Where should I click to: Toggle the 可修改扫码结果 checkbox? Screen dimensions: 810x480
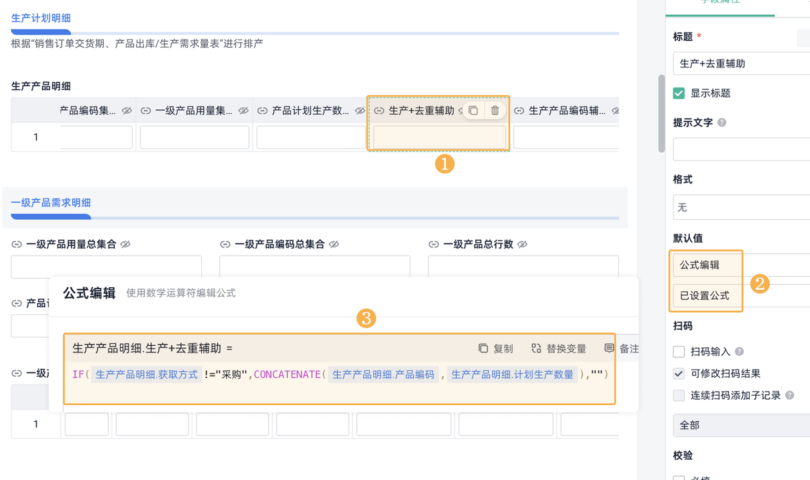679,373
